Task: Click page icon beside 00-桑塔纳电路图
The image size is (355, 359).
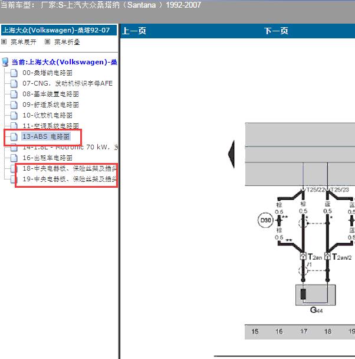Action: [x=14, y=73]
